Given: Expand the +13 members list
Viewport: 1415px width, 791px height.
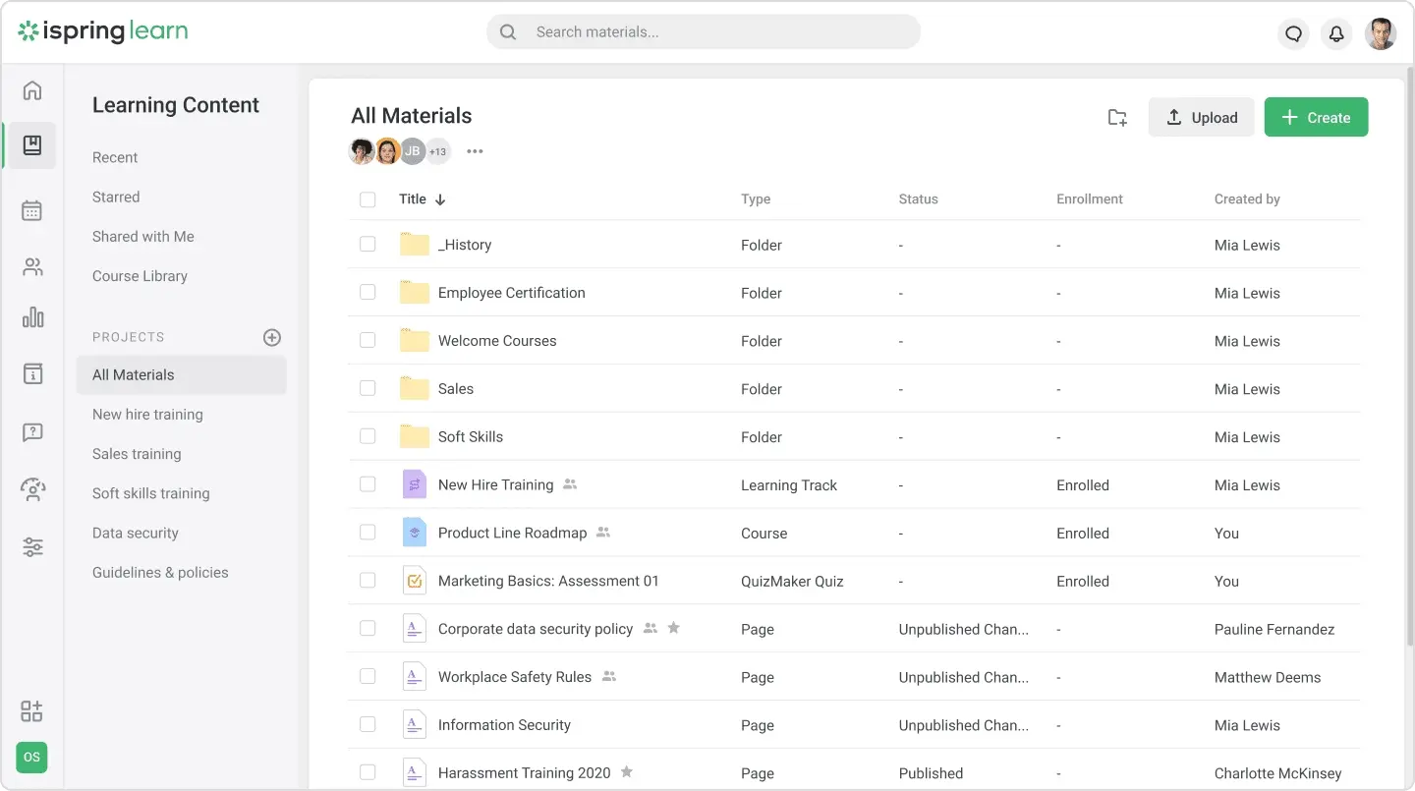Looking at the screenshot, I should (438, 151).
